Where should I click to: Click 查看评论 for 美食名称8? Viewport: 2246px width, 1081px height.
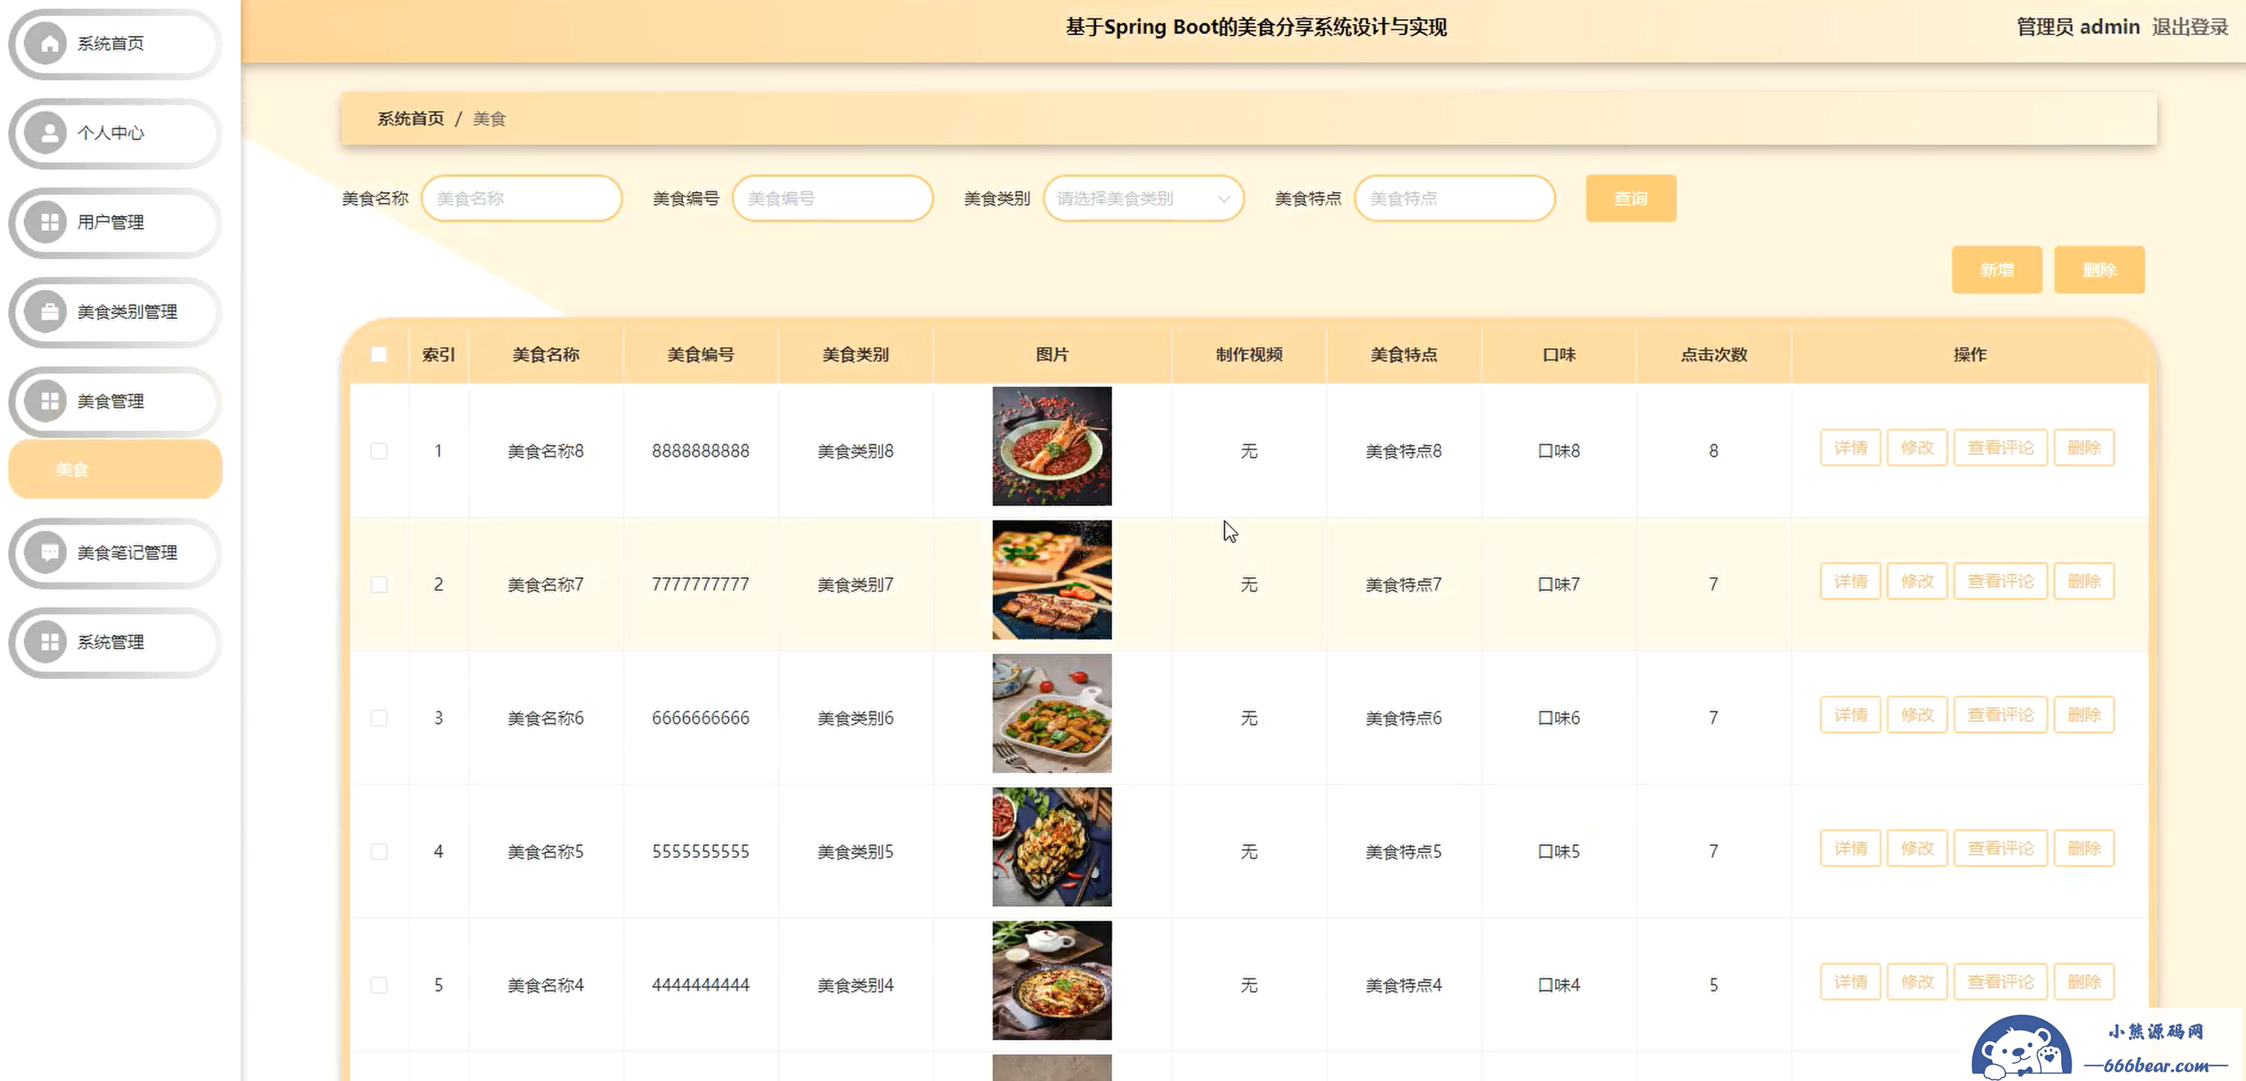click(x=2001, y=448)
